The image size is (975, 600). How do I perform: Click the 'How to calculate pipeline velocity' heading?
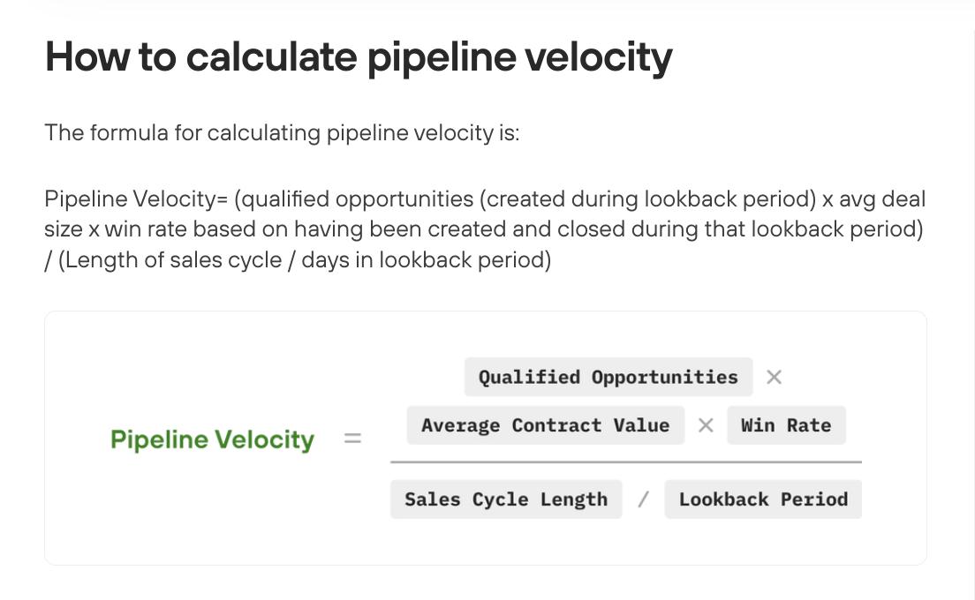(359, 57)
